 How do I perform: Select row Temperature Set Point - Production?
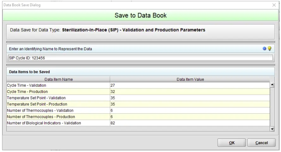[x=138, y=104]
